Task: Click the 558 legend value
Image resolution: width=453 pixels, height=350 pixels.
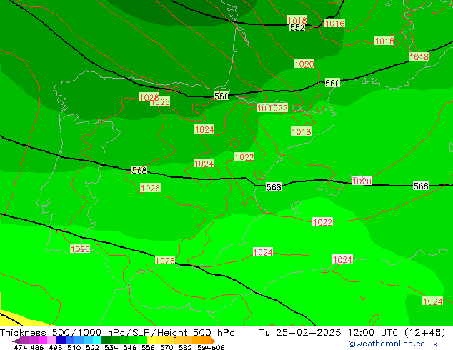Action: (148, 347)
